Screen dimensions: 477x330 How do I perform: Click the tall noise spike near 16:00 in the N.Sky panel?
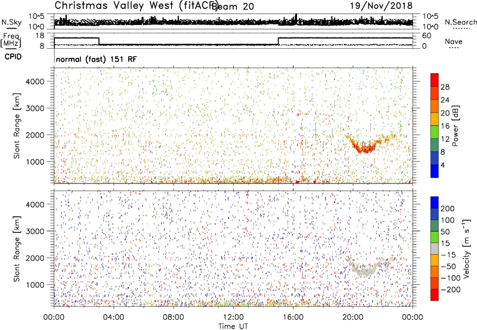[x=296, y=18]
